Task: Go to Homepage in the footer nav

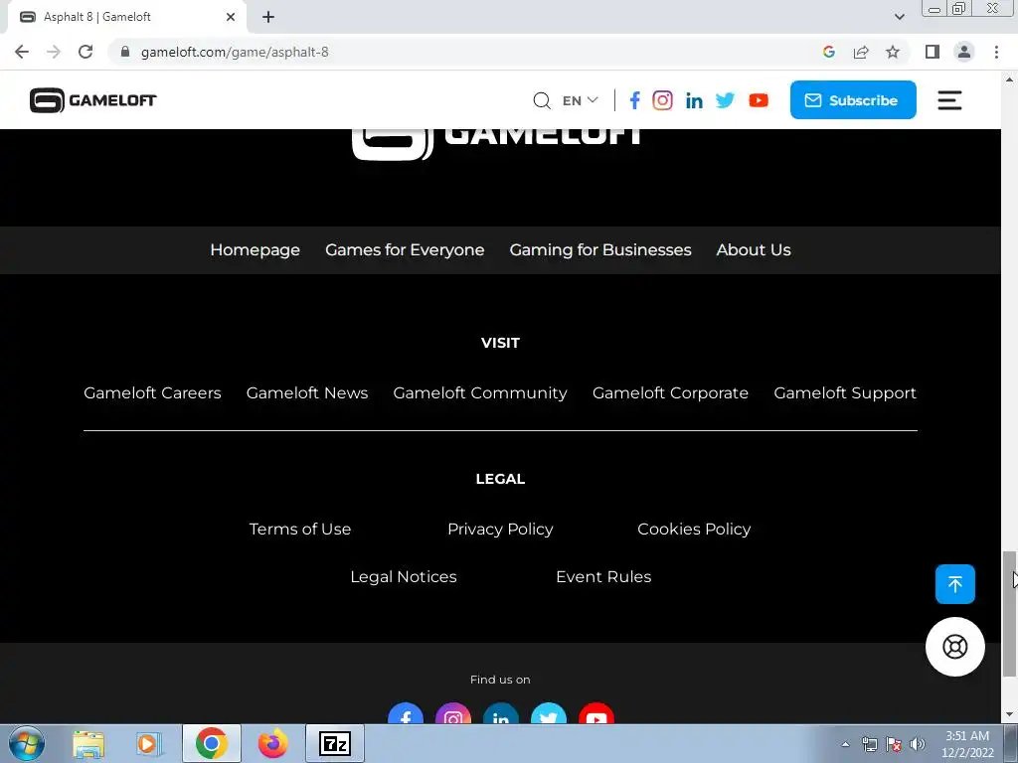Action: coord(255,250)
